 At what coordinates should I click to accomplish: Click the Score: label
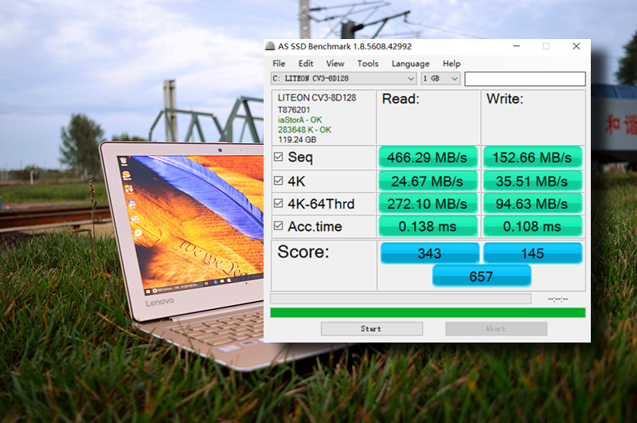pos(303,252)
